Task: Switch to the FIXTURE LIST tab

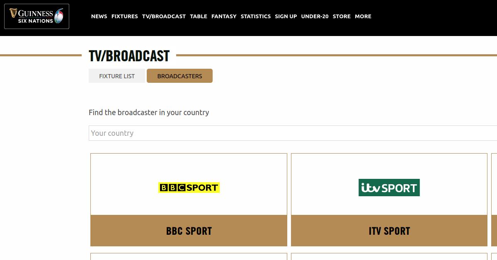Action: coord(116,76)
